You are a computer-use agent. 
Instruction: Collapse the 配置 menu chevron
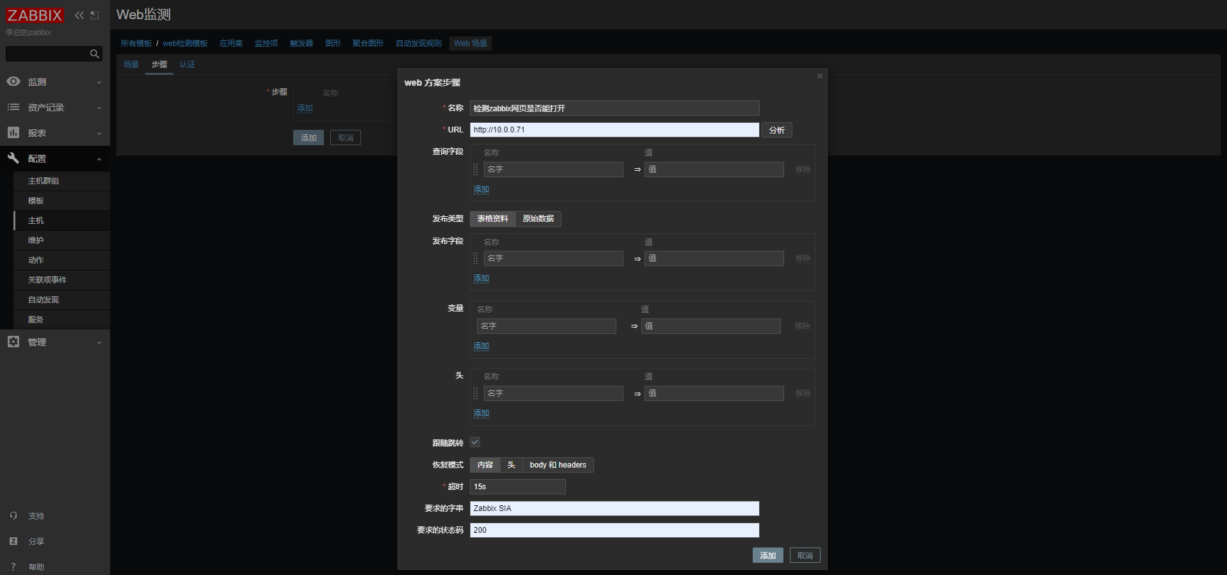pos(99,159)
